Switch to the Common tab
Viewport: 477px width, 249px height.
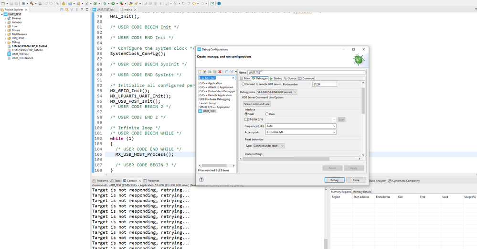[x=306, y=78]
